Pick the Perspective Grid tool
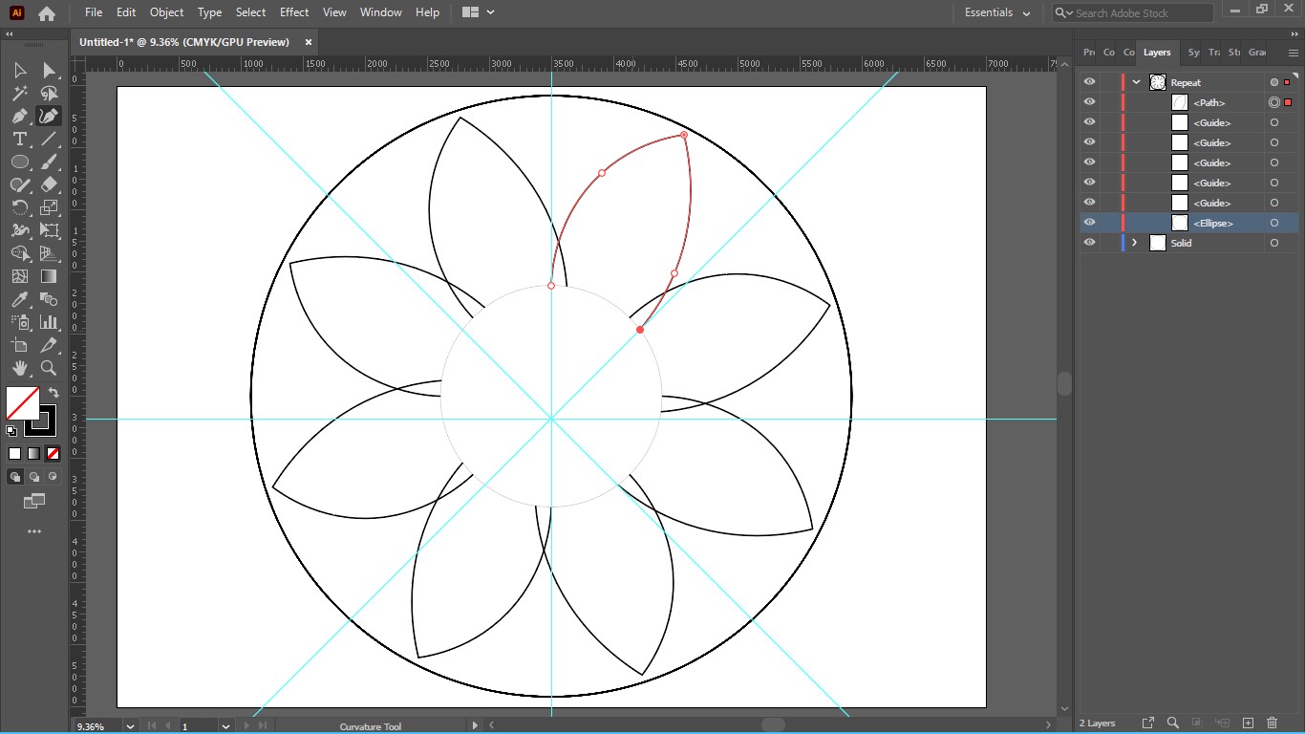 49,253
